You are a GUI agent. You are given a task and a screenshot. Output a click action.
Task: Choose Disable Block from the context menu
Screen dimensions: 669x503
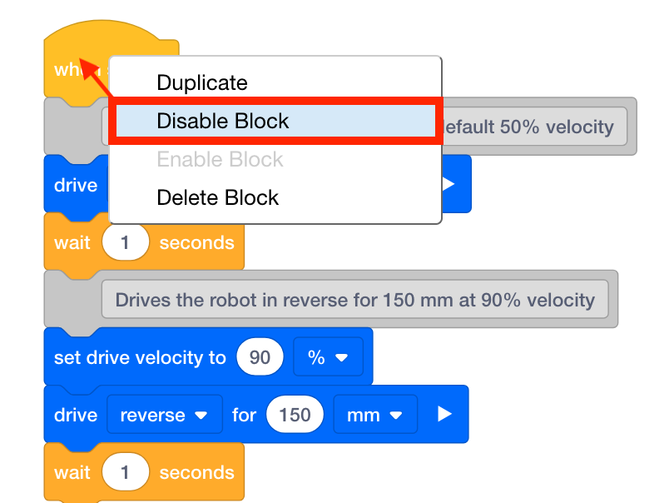(x=223, y=120)
